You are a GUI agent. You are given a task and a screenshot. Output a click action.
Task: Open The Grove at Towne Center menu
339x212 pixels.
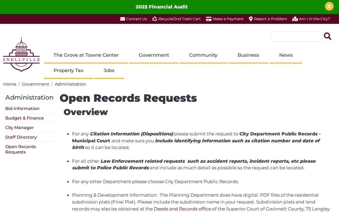coord(86,55)
